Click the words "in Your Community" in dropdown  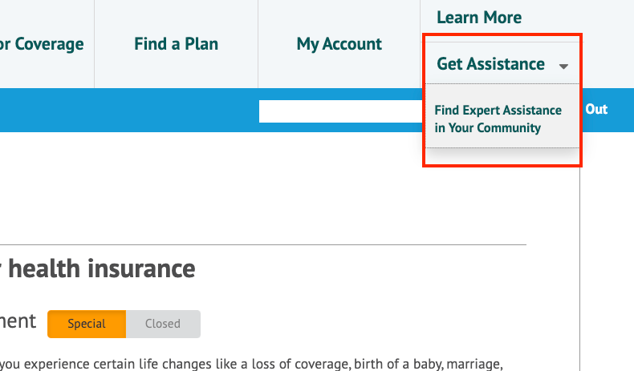(487, 127)
